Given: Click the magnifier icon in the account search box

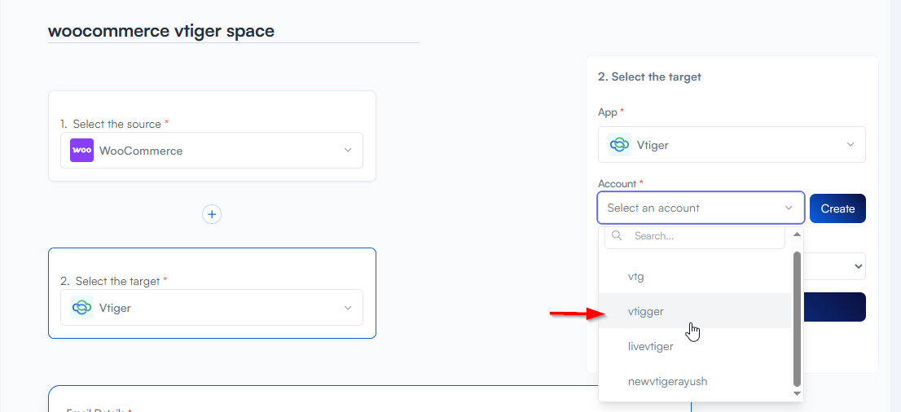Looking at the screenshot, I should 618,236.
